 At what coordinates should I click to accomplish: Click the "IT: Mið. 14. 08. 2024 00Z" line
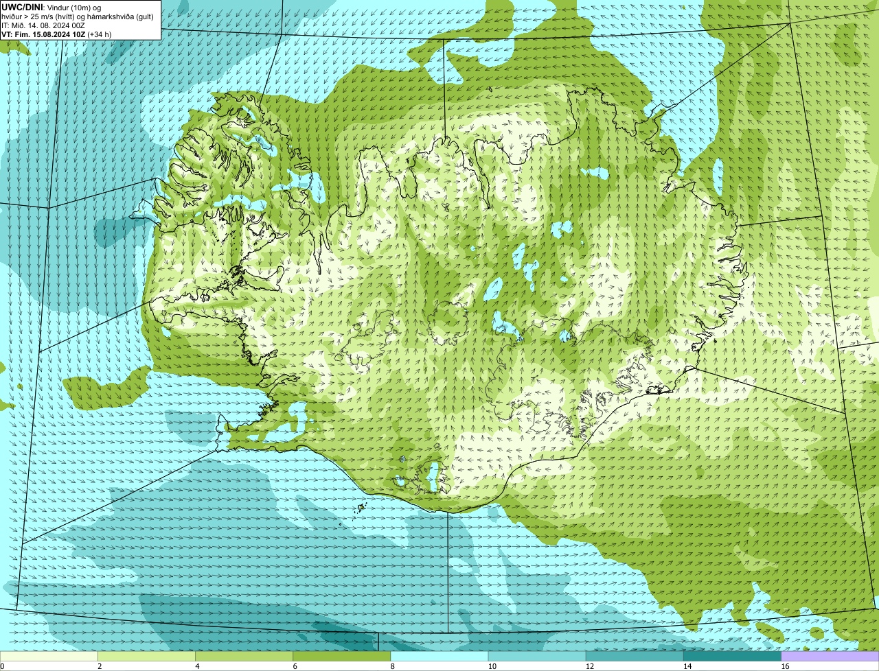(43, 25)
